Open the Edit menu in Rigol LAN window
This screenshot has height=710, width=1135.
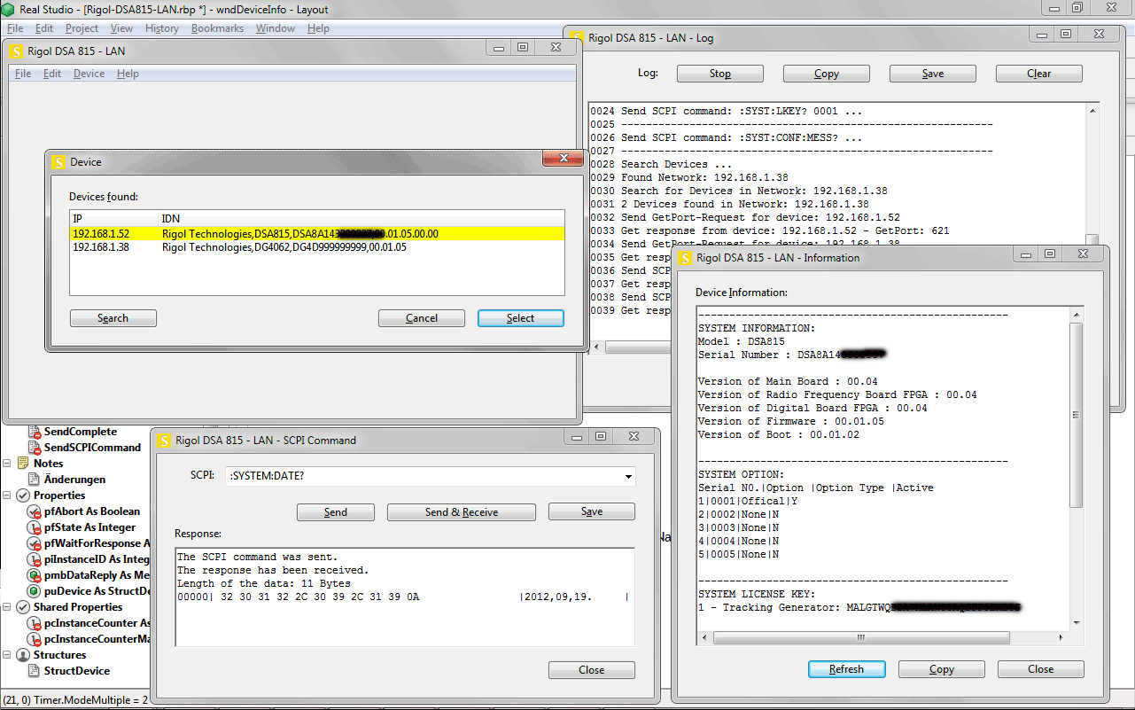(52, 74)
